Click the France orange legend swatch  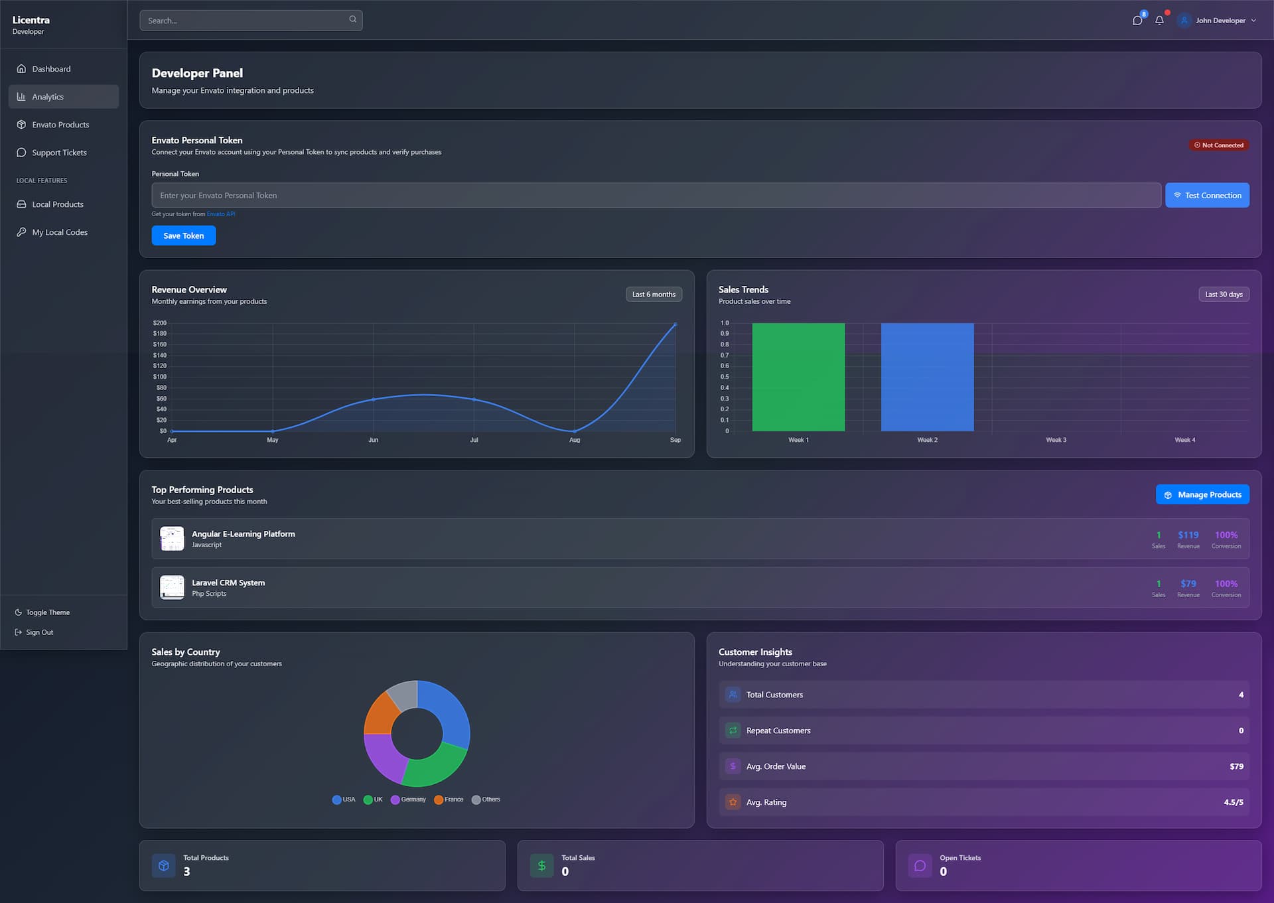point(439,799)
